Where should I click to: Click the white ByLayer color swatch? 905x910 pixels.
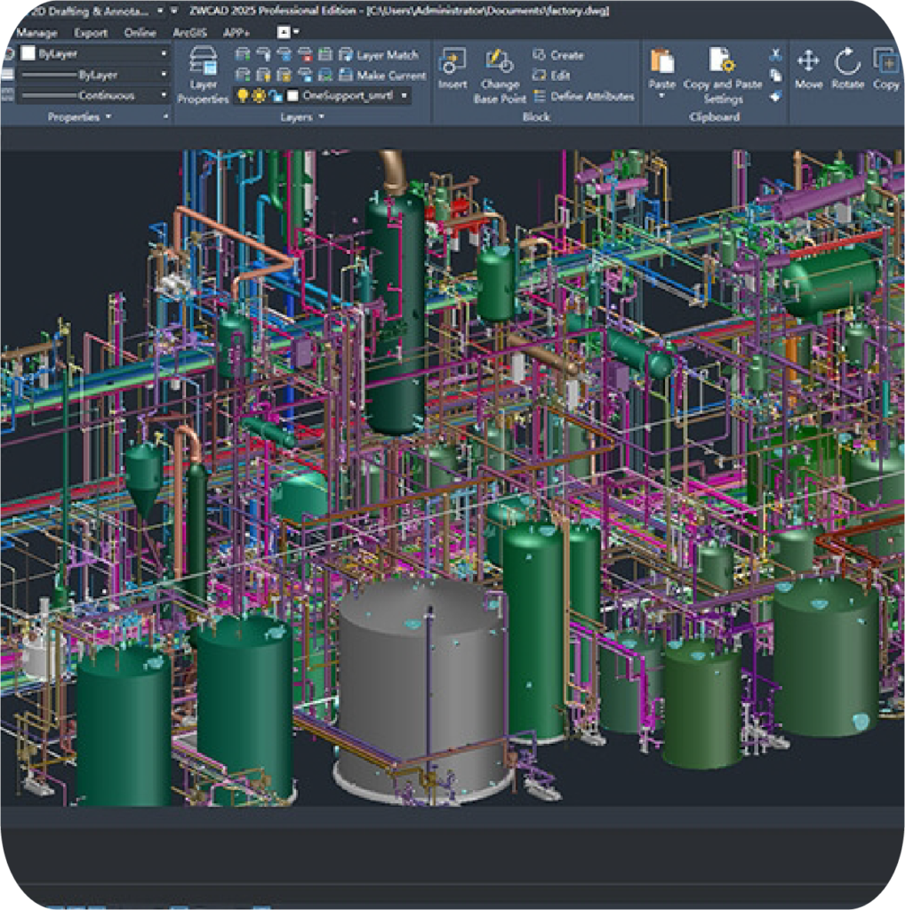tap(28, 54)
